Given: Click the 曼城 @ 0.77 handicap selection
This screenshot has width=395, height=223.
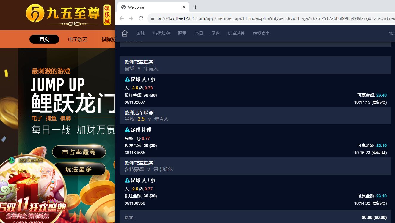Looking at the screenshot, I should tap(137, 138).
